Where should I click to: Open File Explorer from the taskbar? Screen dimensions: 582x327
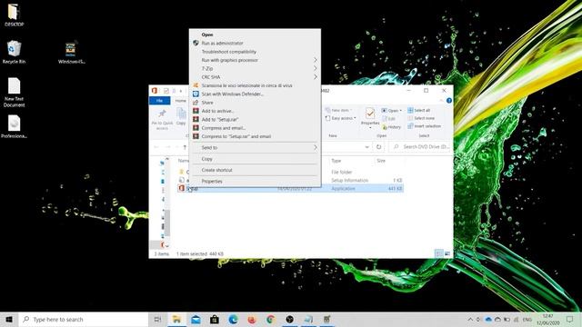coord(176,319)
